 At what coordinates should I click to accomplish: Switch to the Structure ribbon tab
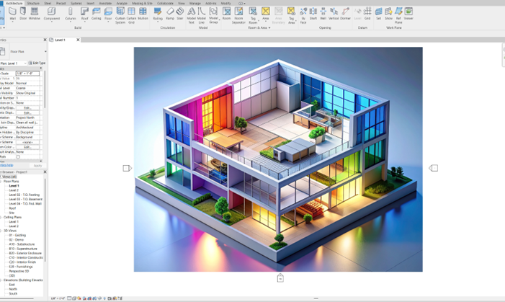pos(33,3)
